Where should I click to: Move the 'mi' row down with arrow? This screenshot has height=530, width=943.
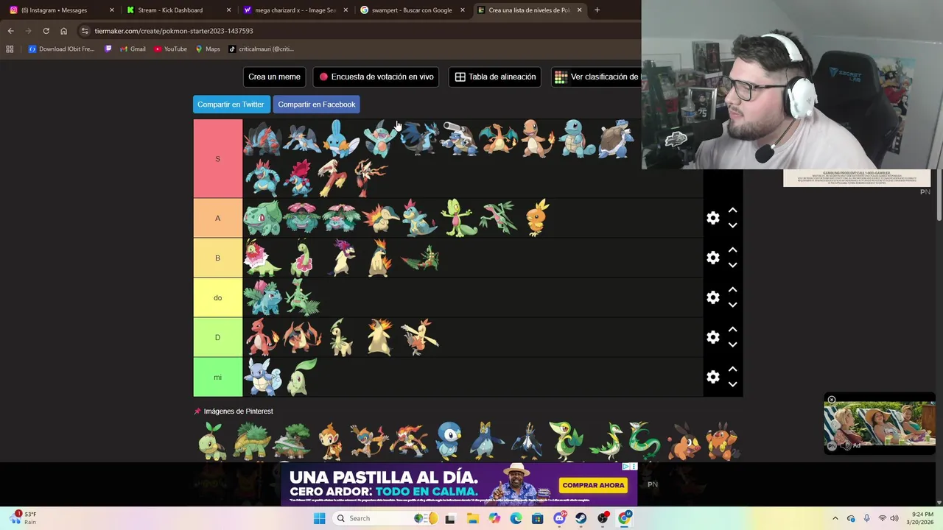click(x=732, y=384)
